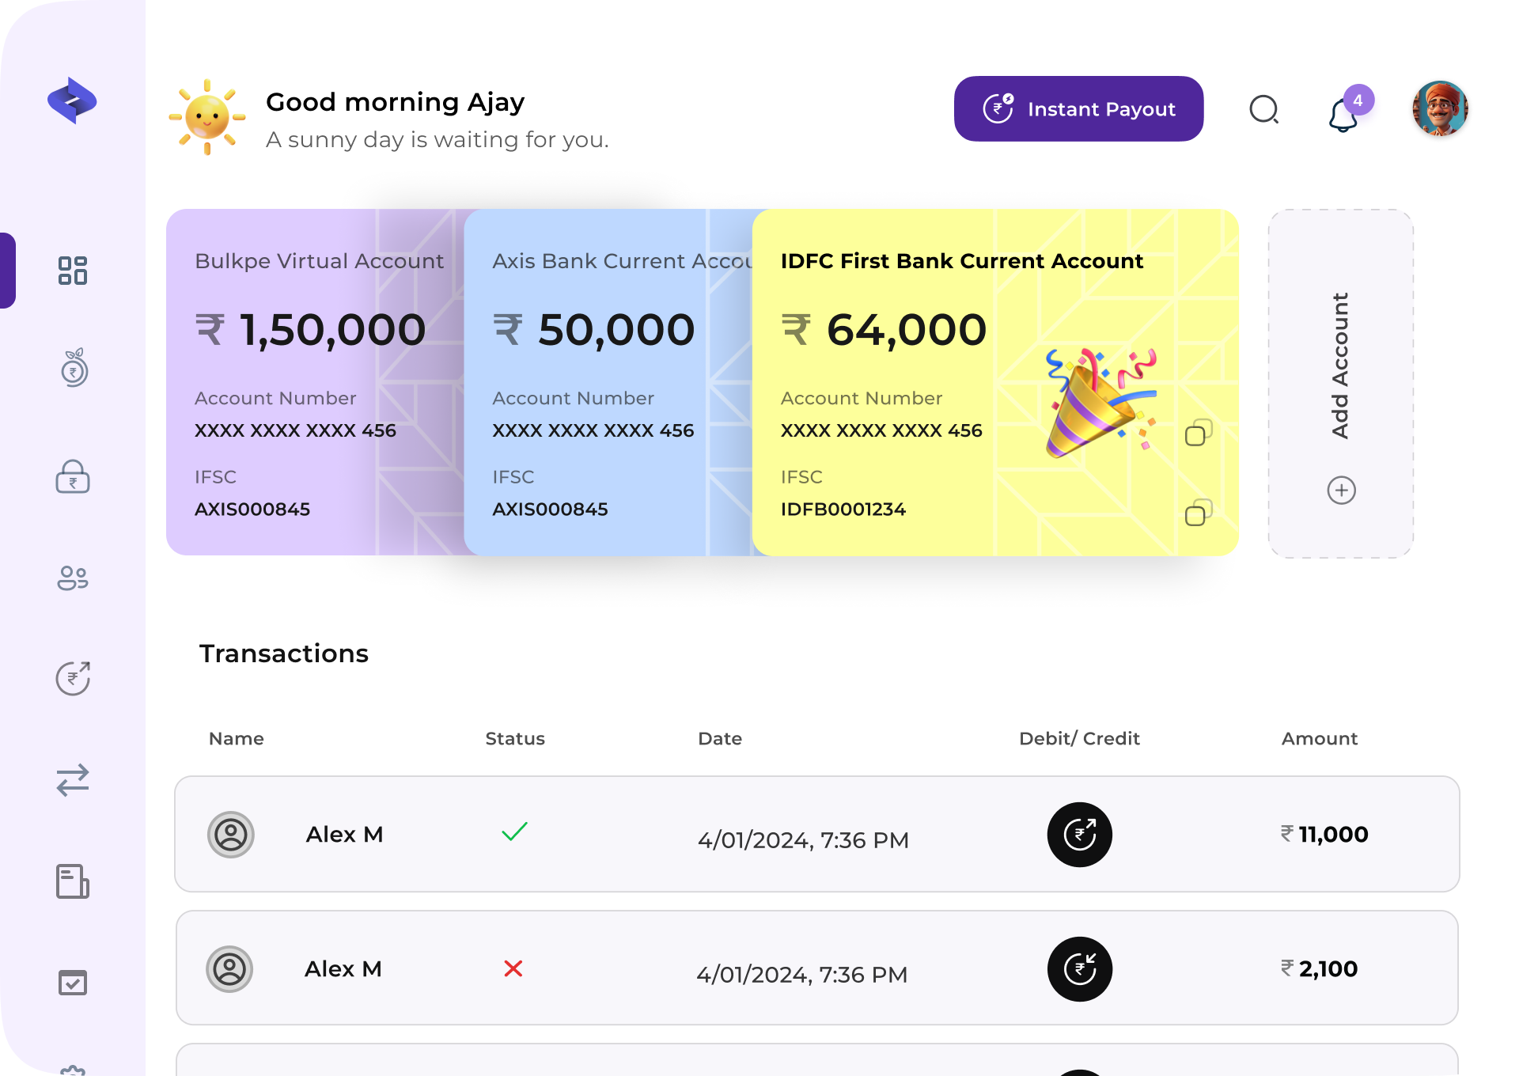This screenshot has height=1076, width=1519.
Task: Copy the IDFB0001234 IFSC code
Action: [1197, 513]
